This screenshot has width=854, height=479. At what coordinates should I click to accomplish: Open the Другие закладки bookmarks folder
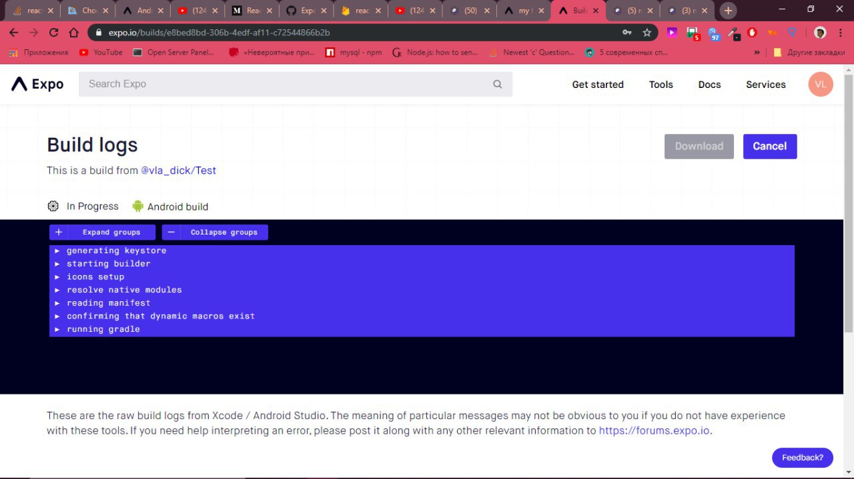click(809, 52)
